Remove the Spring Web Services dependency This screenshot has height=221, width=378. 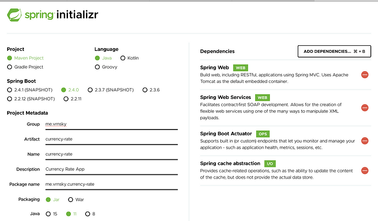point(365,107)
